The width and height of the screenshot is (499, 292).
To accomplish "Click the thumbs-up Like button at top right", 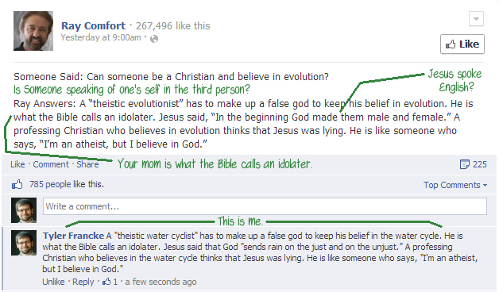I will tap(462, 44).
